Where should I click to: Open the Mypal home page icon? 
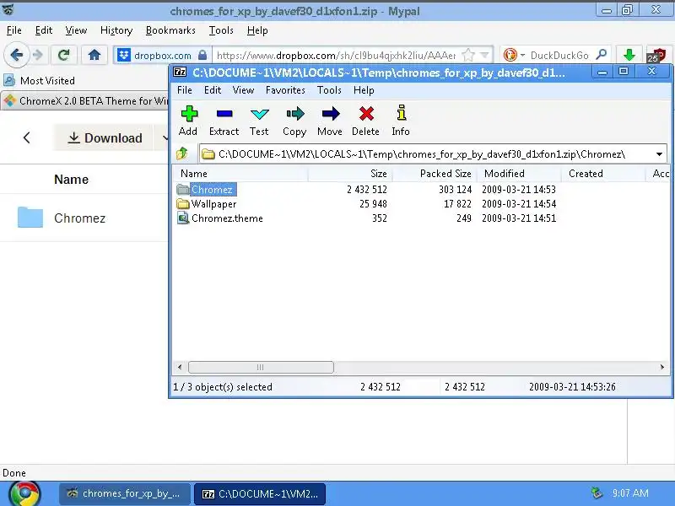pyautogui.click(x=94, y=55)
